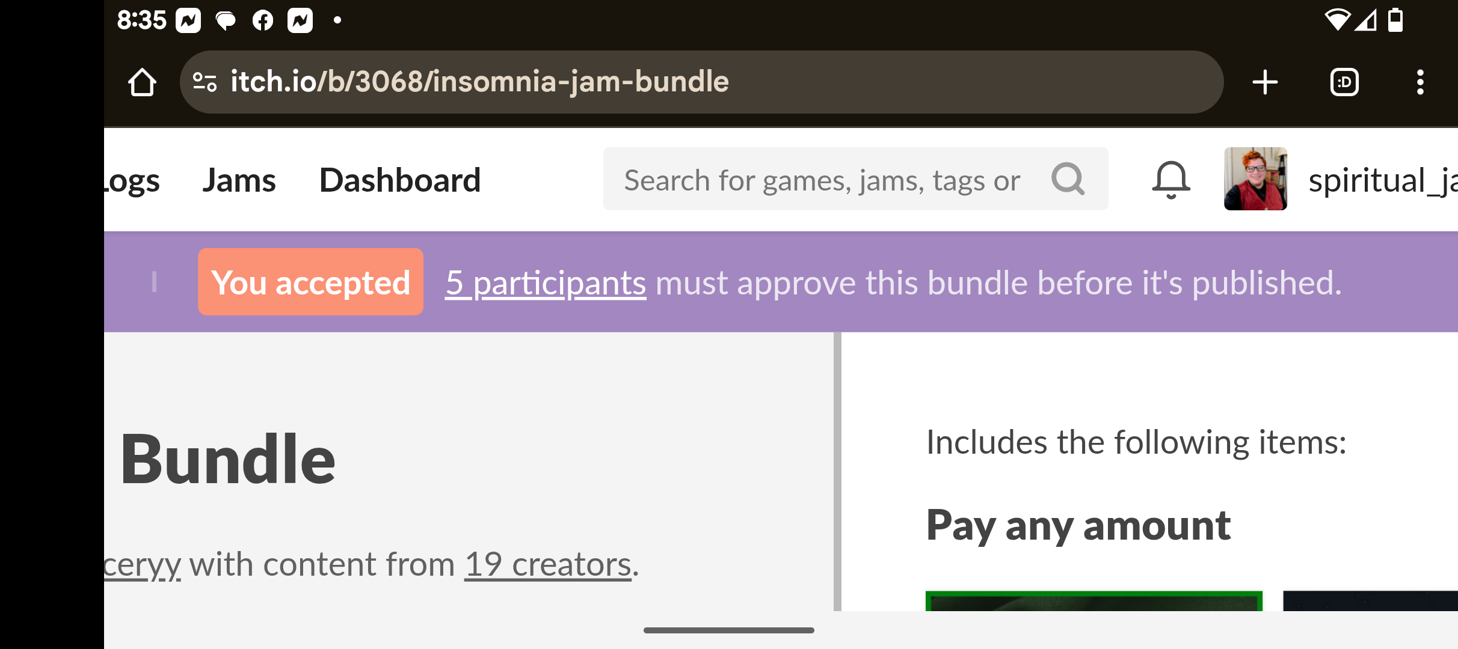Screen dimensions: 1458x649
Task: Open the 5 participants link
Action: 546,282
